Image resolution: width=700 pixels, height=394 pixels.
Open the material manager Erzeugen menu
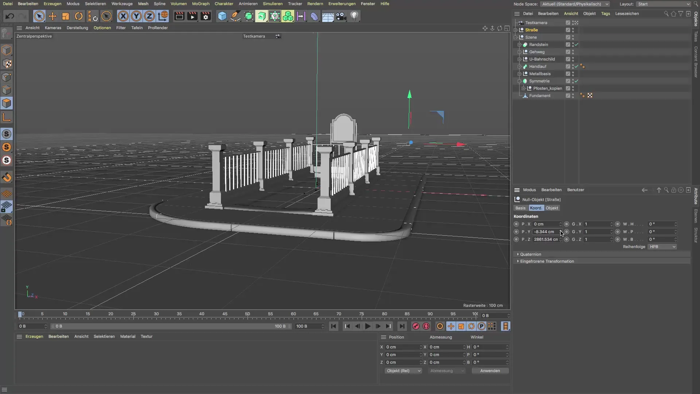(34, 336)
